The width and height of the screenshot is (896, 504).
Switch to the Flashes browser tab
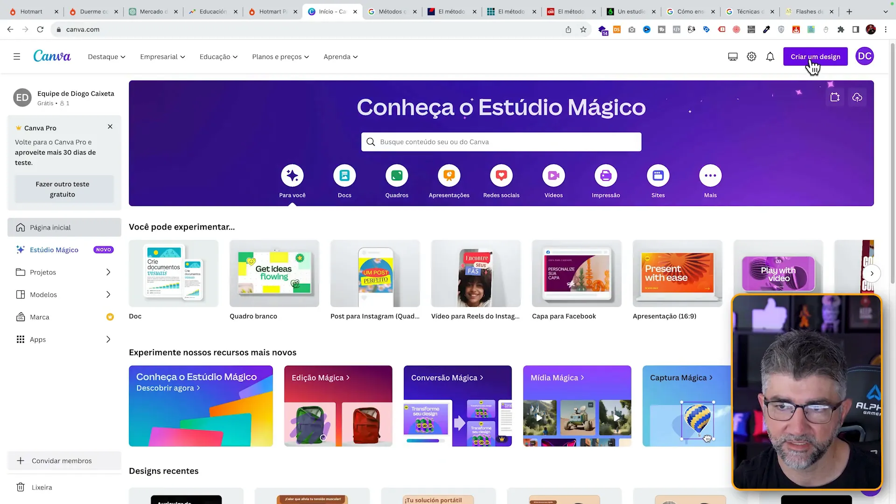coord(808,12)
